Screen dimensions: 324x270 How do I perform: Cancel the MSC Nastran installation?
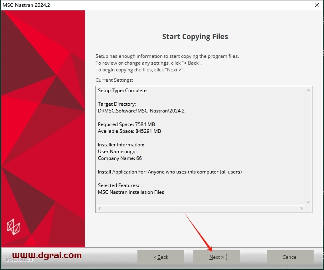tap(290, 257)
